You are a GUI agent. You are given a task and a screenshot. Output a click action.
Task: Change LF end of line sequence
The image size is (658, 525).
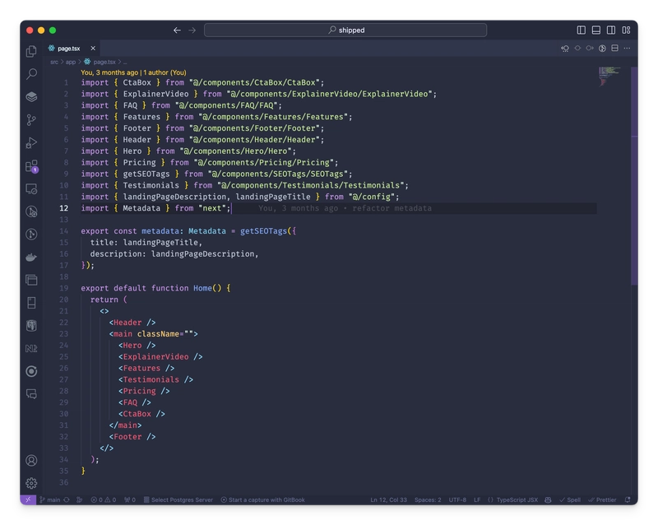[477, 499]
